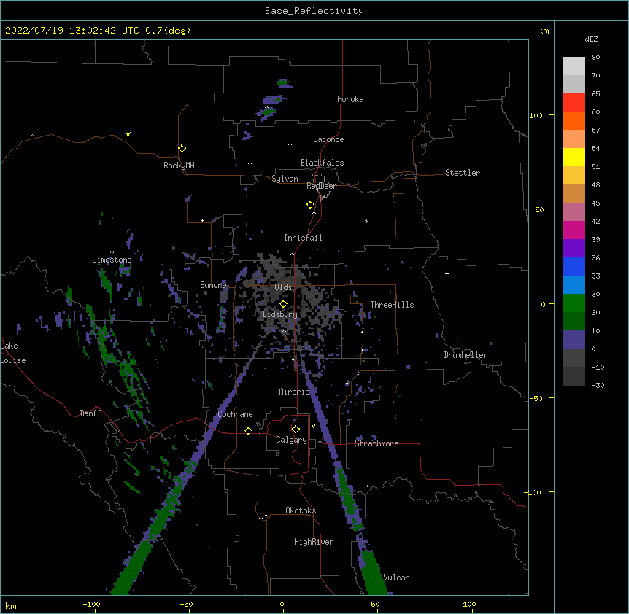Click the Calgary city label
The height and width of the screenshot is (614, 629).
pyautogui.click(x=291, y=440)
